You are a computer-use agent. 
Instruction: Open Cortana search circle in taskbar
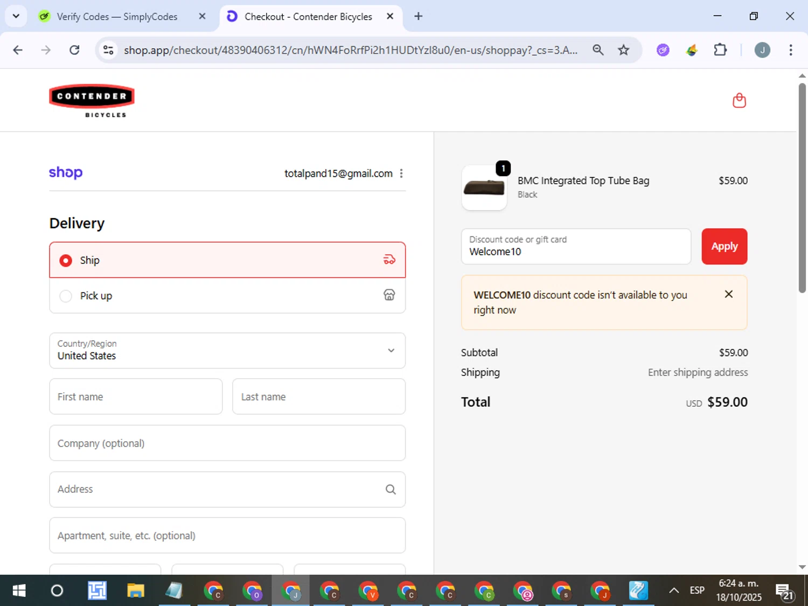pyautogui.click(x=57, y=590)
